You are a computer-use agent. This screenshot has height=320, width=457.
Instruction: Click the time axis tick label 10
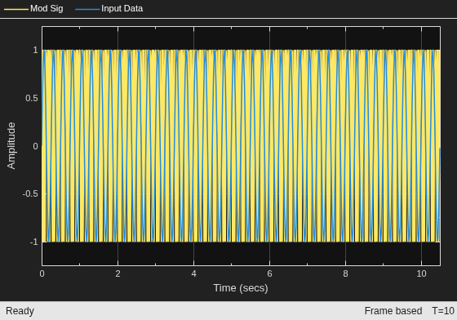tap(421, 273)
